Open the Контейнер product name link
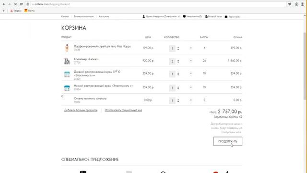307x173 pixels. click(x=86, y=59)
